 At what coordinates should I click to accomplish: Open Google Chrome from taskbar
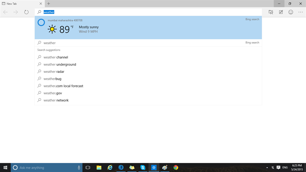(x=176, y=168)
